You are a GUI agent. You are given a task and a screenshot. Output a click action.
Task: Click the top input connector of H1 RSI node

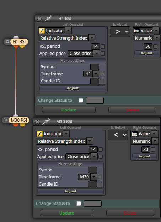pyautogui.click(x=16, y=37)
